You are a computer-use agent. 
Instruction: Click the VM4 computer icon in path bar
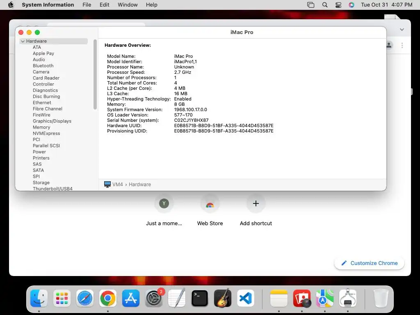107,184
